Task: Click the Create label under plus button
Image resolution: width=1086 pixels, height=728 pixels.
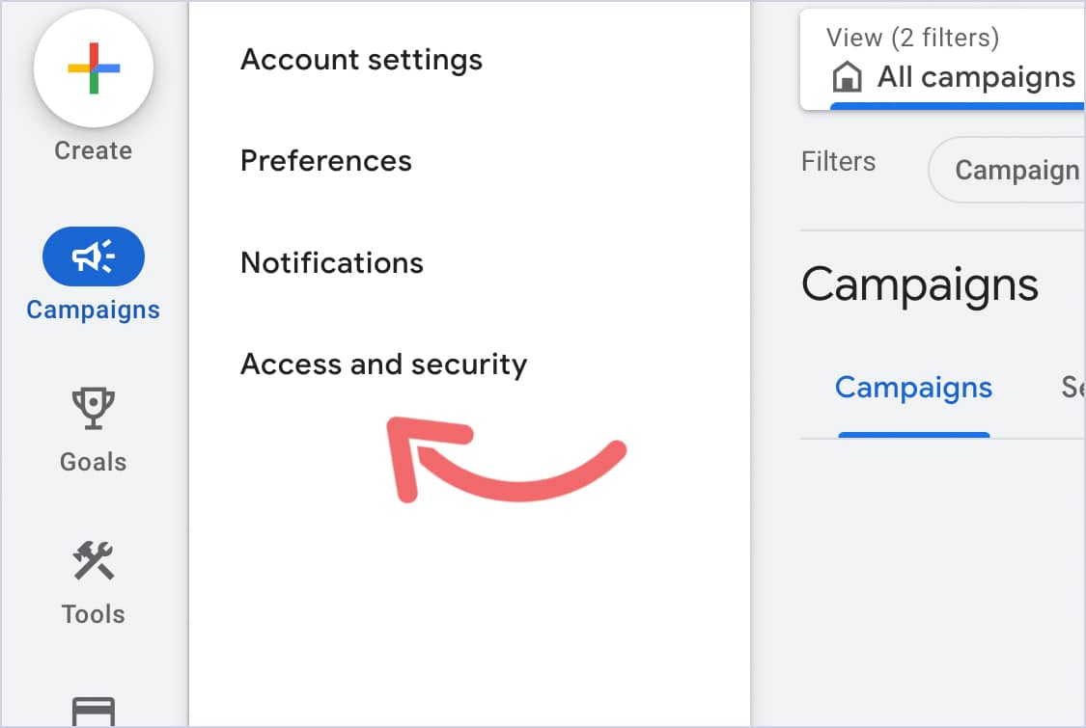Action: click(94, 150)
